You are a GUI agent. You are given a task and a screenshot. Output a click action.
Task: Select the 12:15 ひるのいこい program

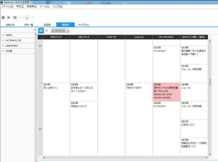click(x=194, y=129)
